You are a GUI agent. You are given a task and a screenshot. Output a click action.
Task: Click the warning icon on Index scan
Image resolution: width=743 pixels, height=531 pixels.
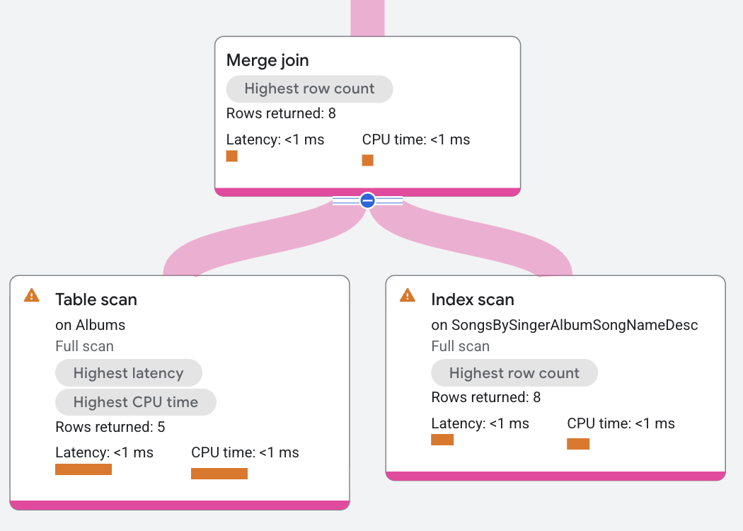(x=408, y=295)
